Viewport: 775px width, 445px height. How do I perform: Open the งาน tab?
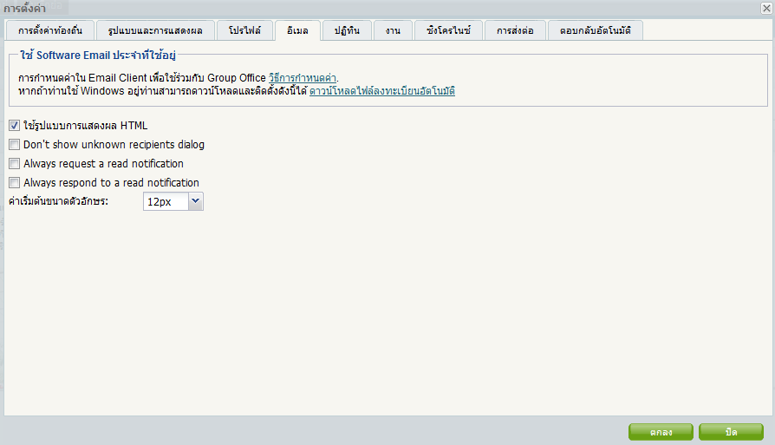[x=393, y=30]
